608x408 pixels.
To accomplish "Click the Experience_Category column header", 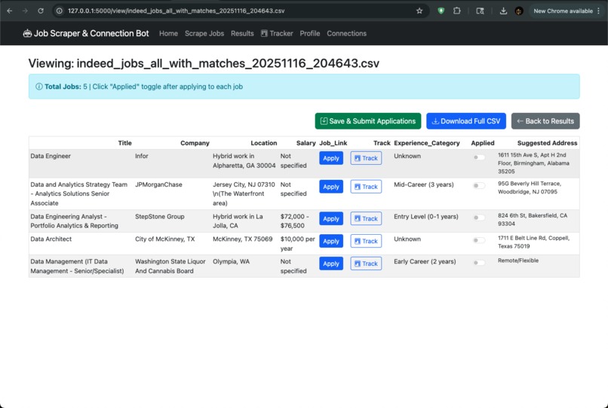I will click(427, 143).
